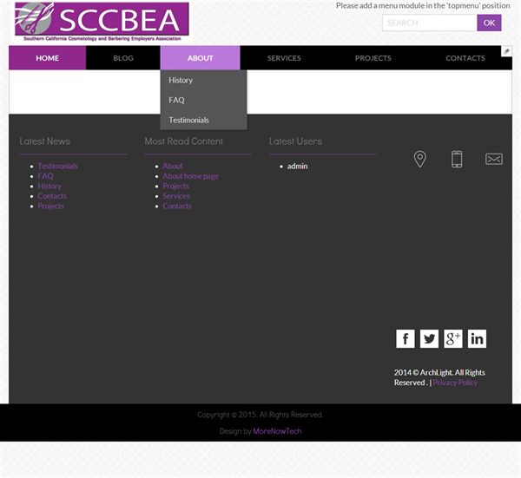
Task: Click the SCCBEA logo
Action: pos(102,23)
